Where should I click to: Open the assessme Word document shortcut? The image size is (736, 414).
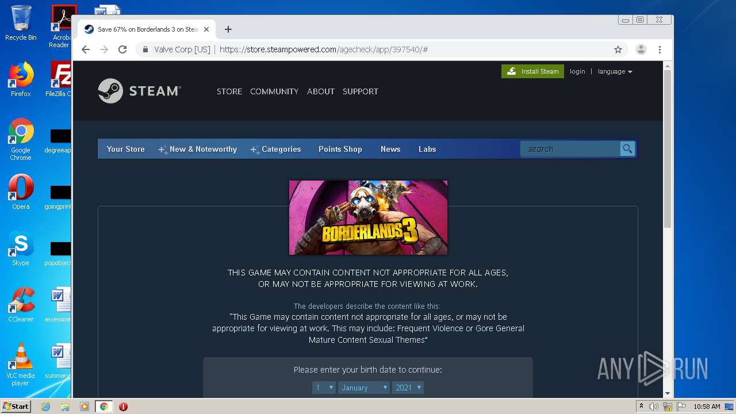tap(59, 305)
